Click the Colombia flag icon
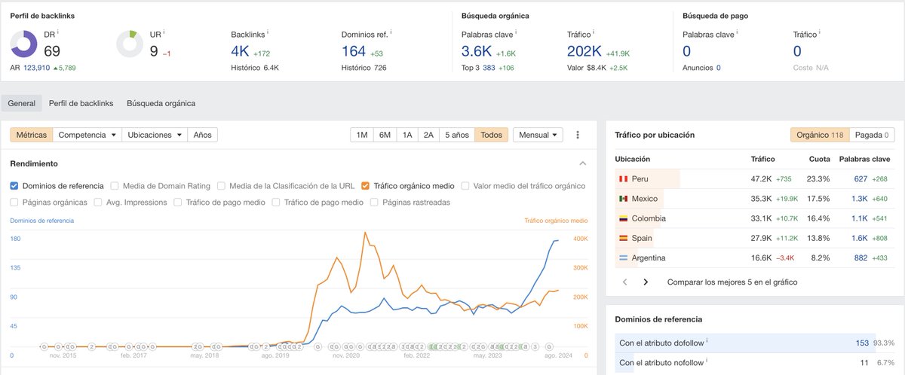The image size is (905, 375). (x=623, y=218)
